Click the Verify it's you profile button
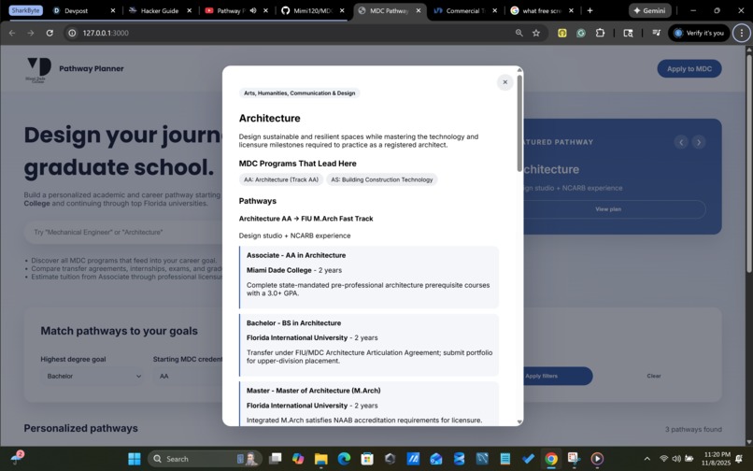 (x=699, y=33)
